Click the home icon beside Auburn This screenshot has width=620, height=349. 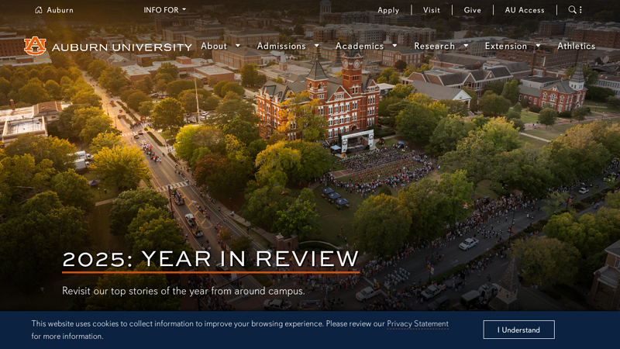click(38, 10)
